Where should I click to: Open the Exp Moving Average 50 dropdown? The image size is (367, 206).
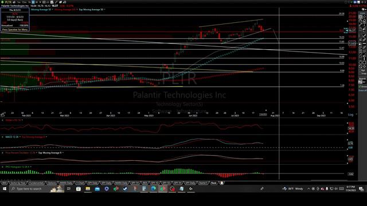[x=104, y=10]
